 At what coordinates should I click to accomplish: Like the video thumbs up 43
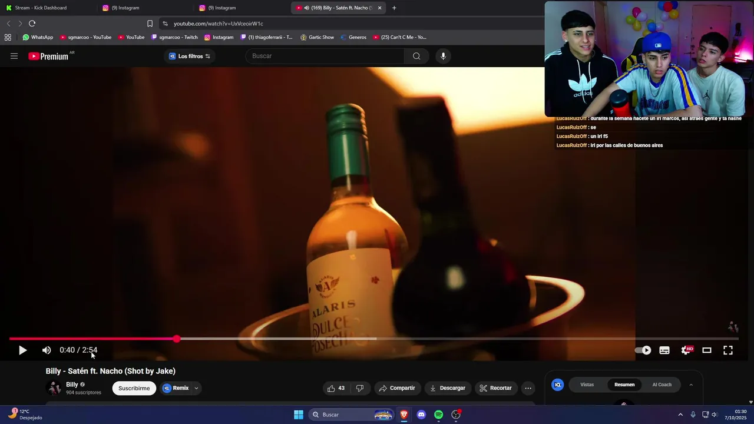[x=336, y=388]
